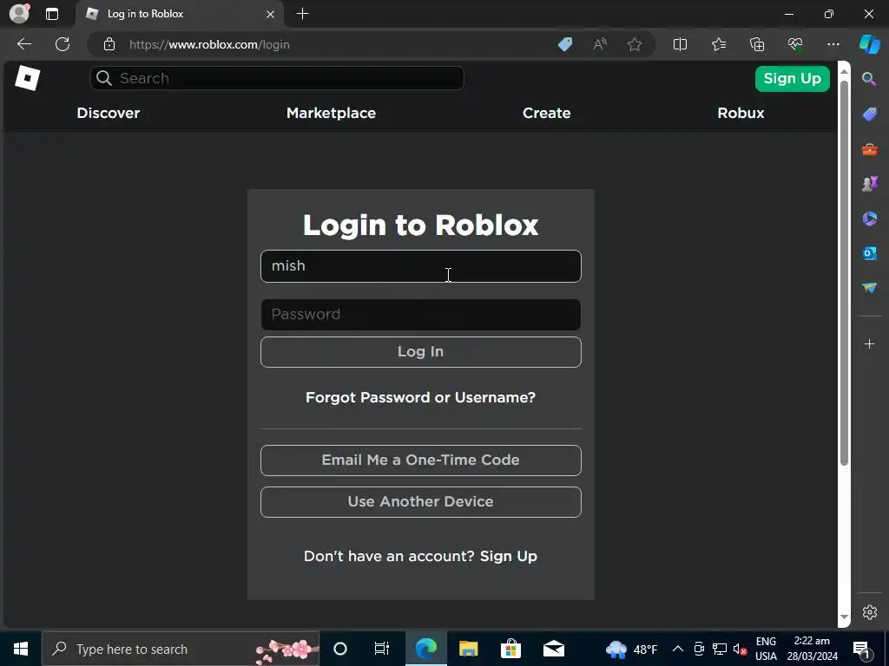Image resolution: width=889 pixels, height=666 pixels.
Task: Open the Collections icon
Action: pyautogui.click(x=757, y=44)
